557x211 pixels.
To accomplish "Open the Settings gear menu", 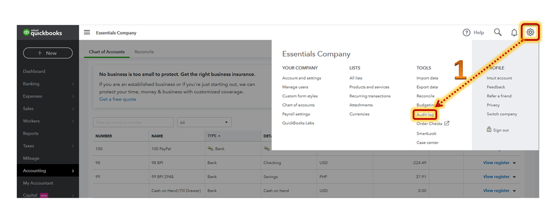I will [x=530, y=32].
